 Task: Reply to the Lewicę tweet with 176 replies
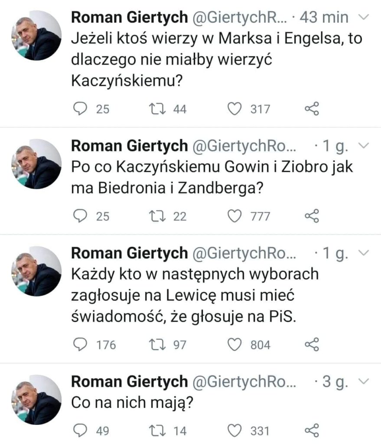click(x=79, y=344)
